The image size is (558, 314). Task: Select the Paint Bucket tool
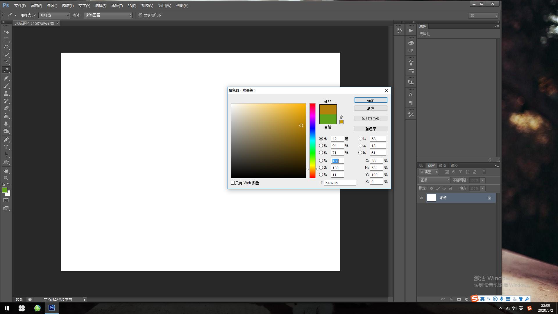(6, 116)
